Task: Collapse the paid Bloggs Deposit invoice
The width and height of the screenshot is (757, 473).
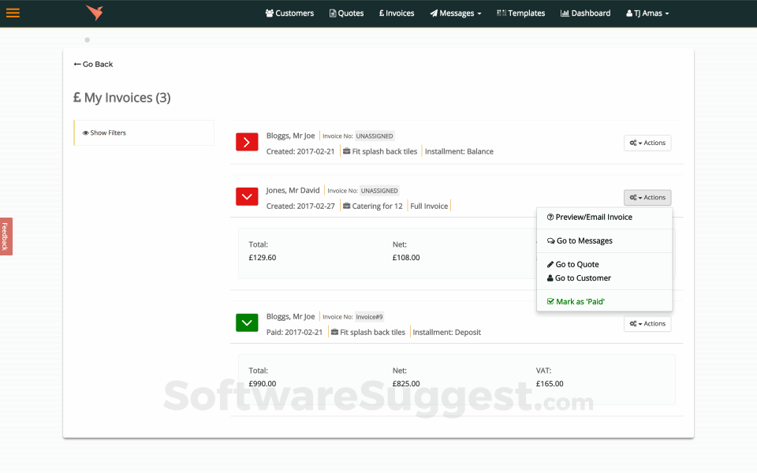Action: 247,323
